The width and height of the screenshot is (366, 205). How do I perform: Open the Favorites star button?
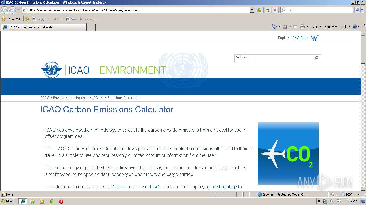click(x=4, y=19)
